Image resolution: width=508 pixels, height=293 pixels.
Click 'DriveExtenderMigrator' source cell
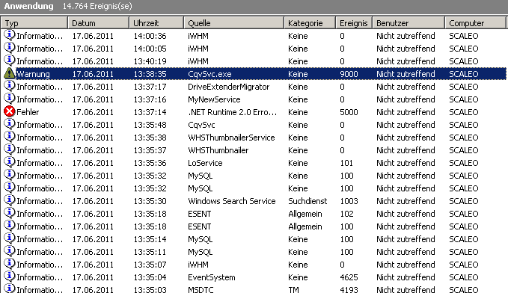229,87
